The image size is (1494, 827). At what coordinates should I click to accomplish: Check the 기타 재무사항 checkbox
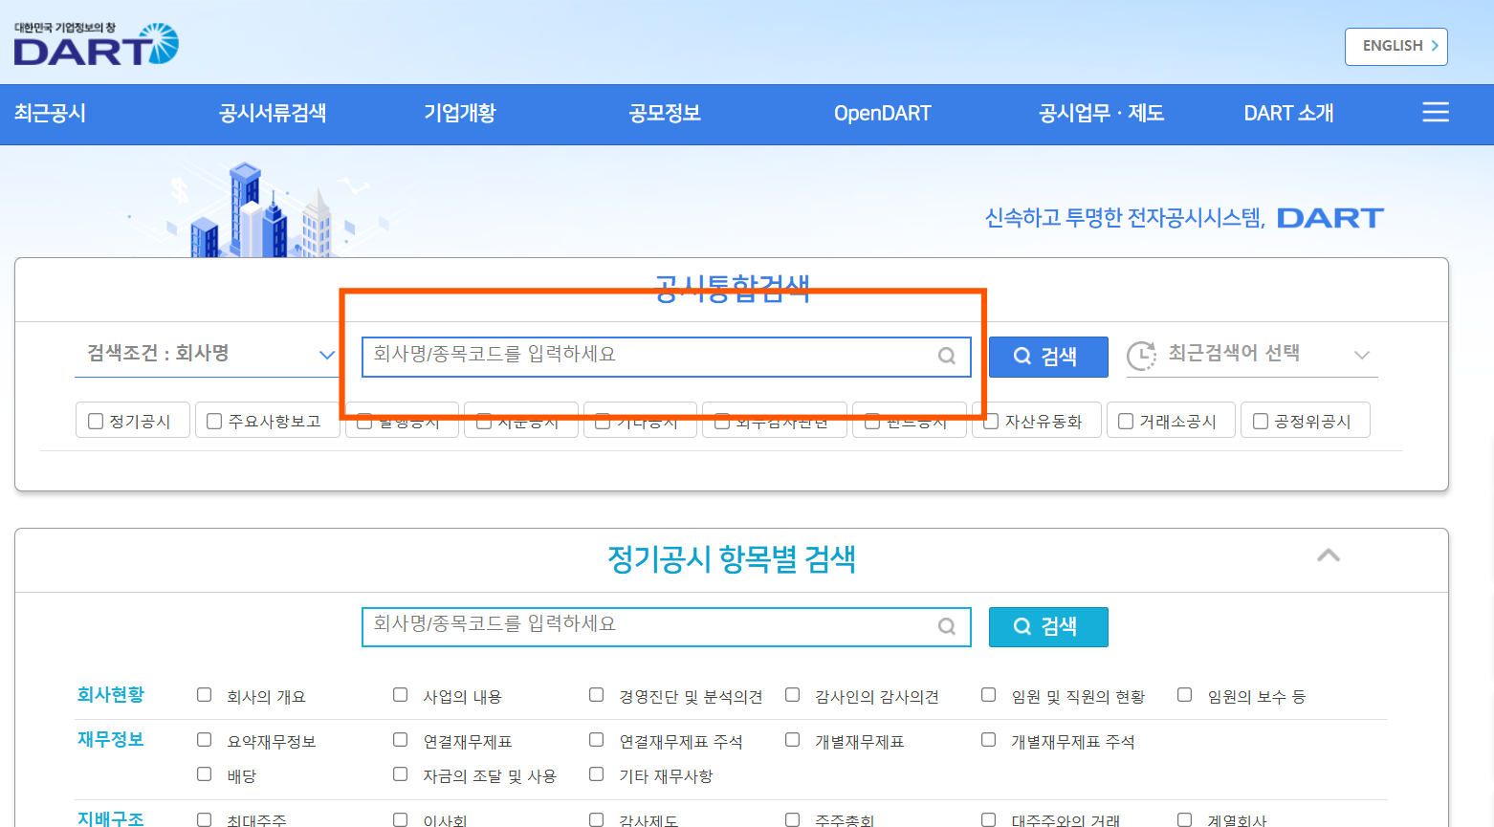point(597,774)
